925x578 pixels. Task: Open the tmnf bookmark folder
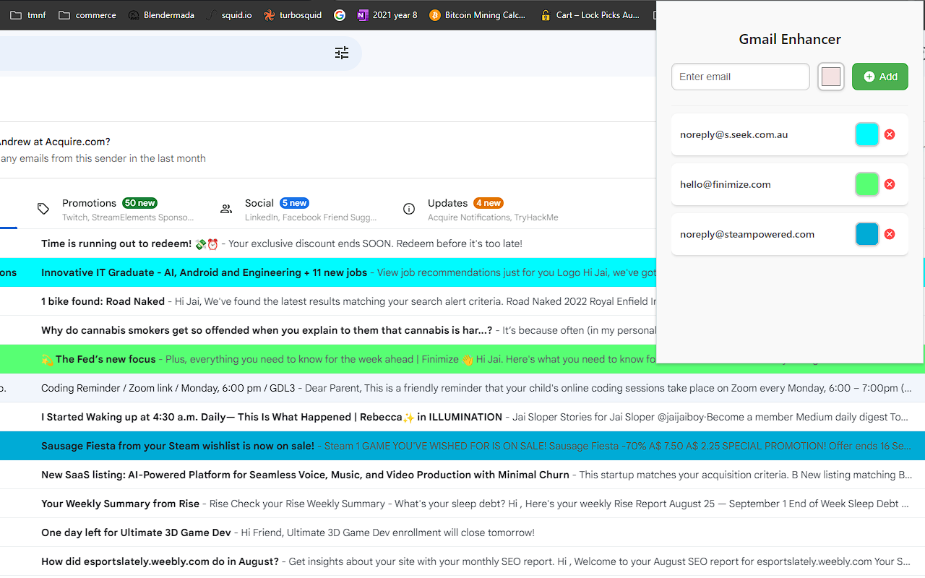[x=27, y=14]
